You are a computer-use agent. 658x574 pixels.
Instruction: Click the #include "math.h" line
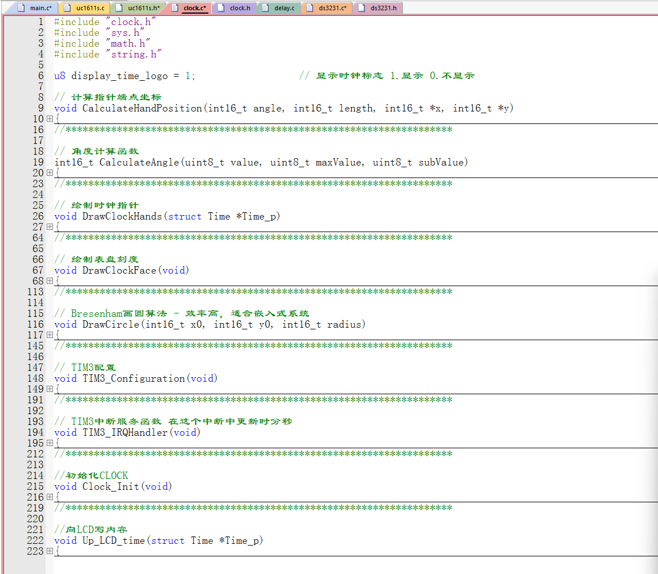point(102,43)
